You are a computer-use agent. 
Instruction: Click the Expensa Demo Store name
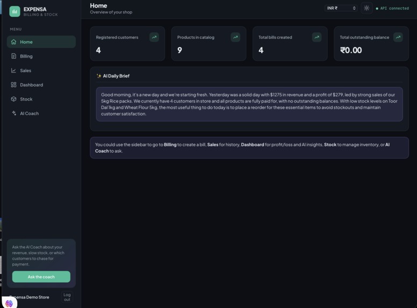pos(29,297)
